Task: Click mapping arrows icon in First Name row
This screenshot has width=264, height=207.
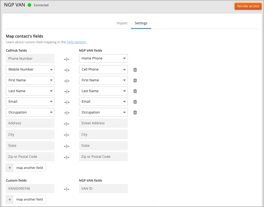Action: 67,81
